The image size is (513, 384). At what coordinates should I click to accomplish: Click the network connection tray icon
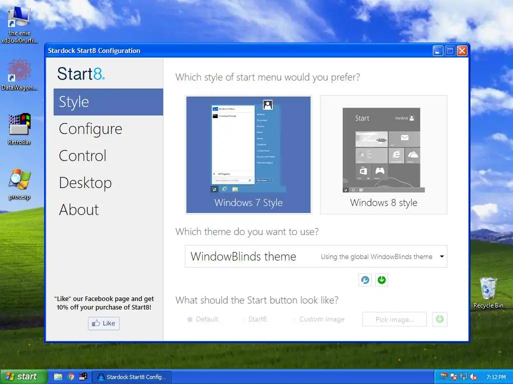pos(463,376)
